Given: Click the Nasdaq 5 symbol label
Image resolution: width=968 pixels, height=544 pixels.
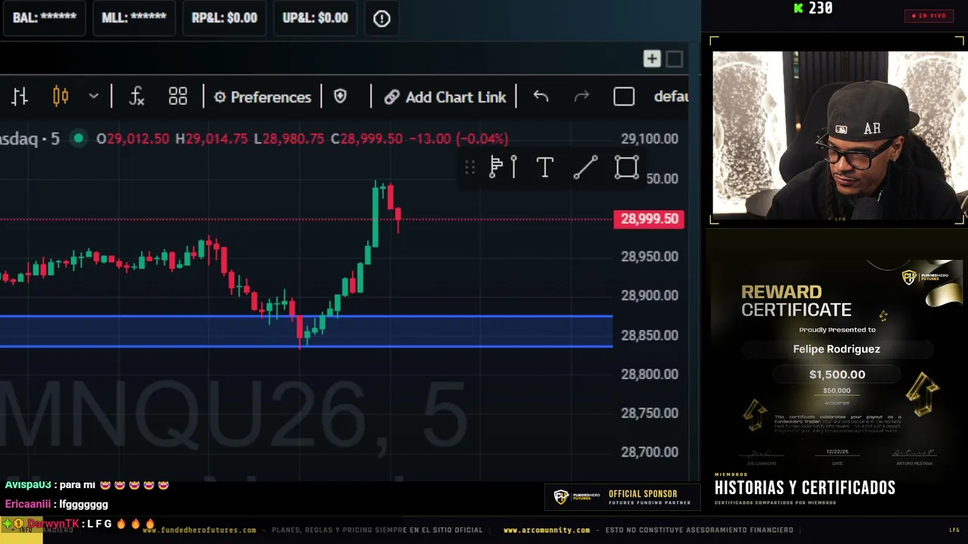Looking at the screenshot, I should [29, 138].
